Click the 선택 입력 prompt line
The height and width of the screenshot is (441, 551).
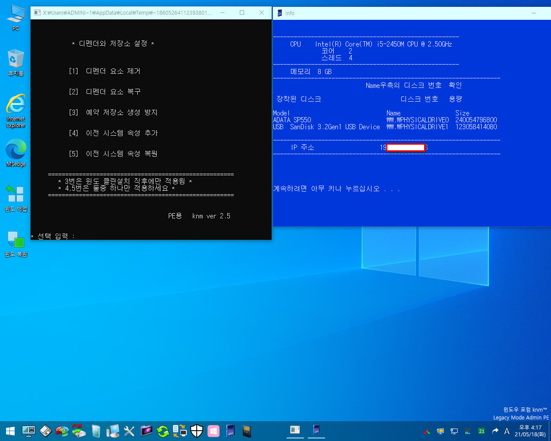(x=53, y=236)
